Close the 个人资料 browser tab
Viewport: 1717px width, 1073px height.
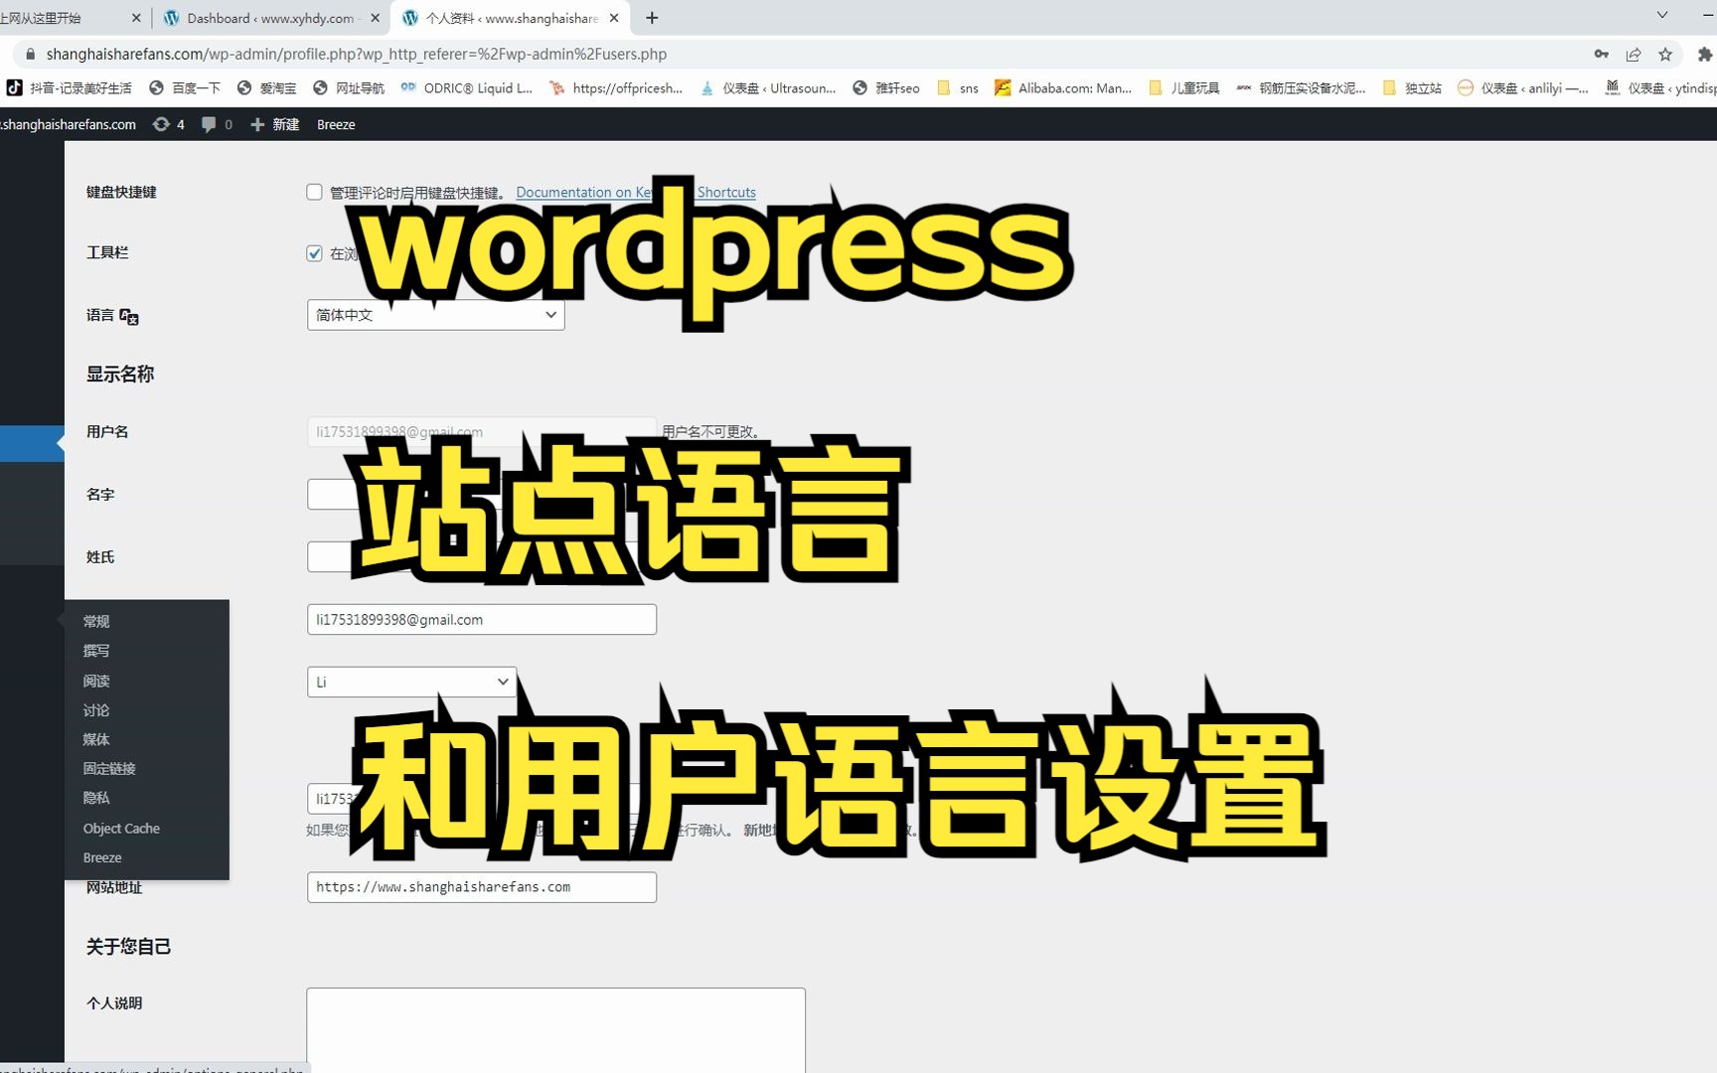pyautogui.click(x=614, y=18)
